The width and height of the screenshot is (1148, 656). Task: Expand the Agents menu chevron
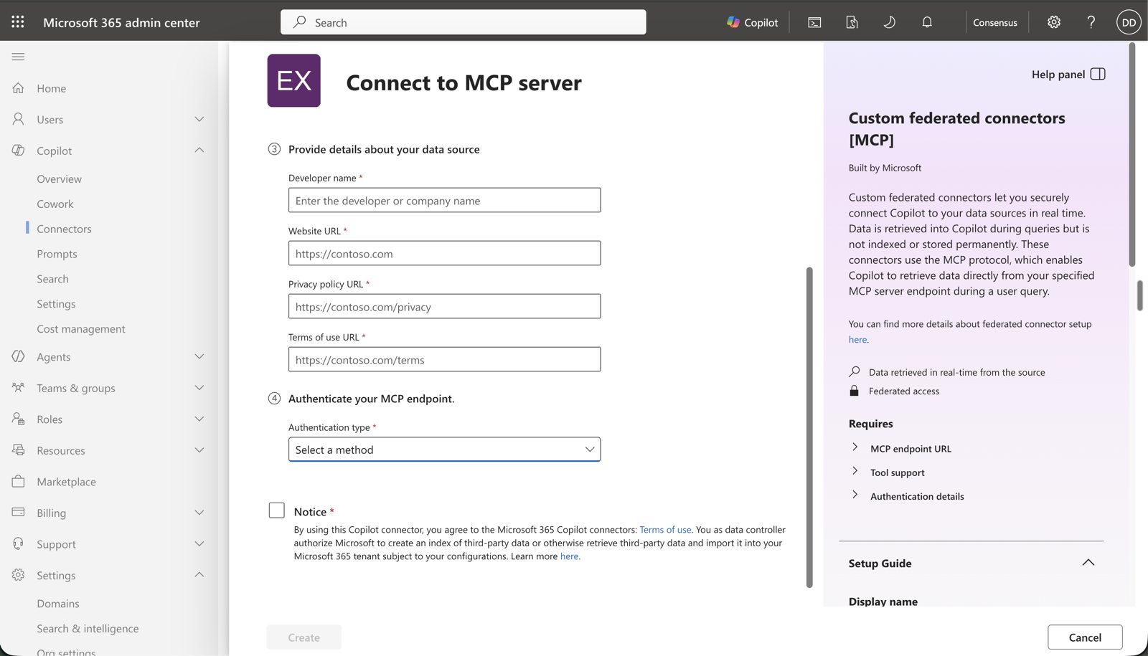point(199,356)
